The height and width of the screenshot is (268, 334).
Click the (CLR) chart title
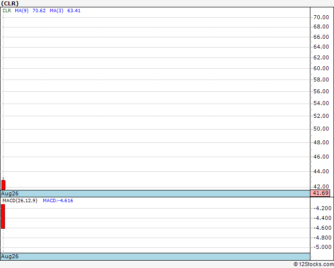coord(10,3)
